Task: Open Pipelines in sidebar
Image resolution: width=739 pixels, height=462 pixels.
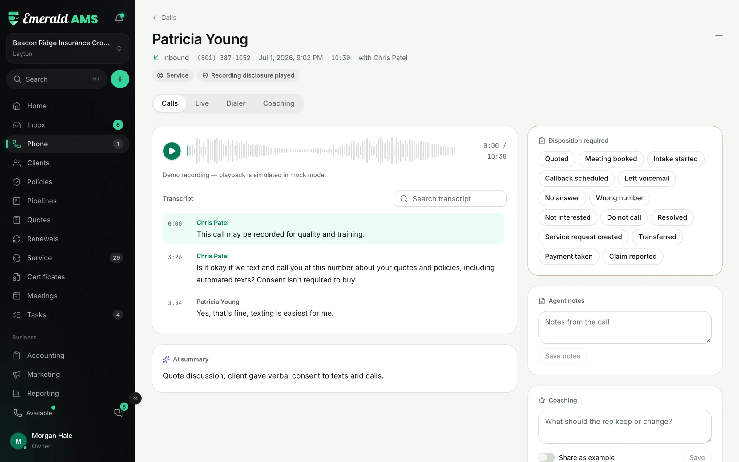Action: coord(67,201)
